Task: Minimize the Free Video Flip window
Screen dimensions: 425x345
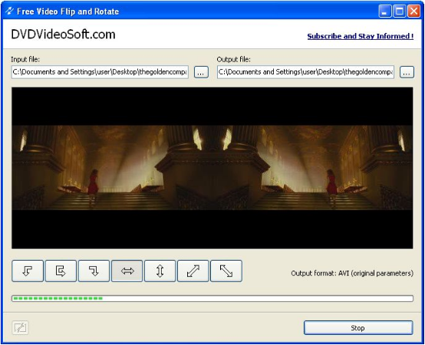Action: tap(384, 11)
